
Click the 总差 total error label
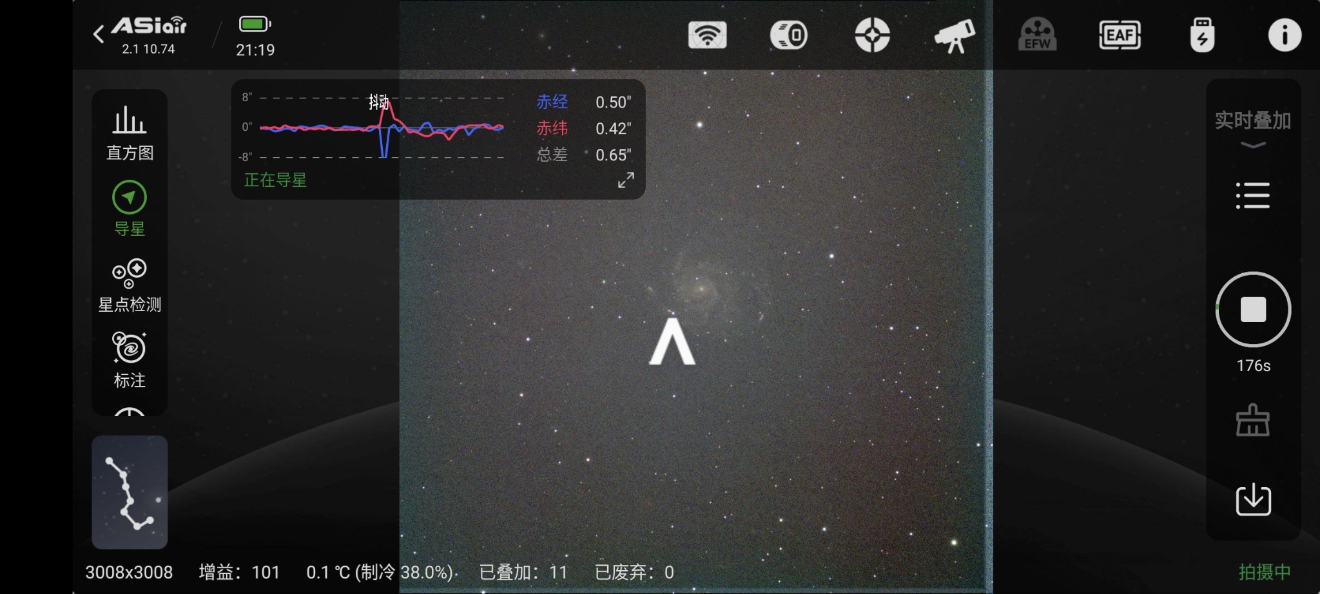click(552, 155)
